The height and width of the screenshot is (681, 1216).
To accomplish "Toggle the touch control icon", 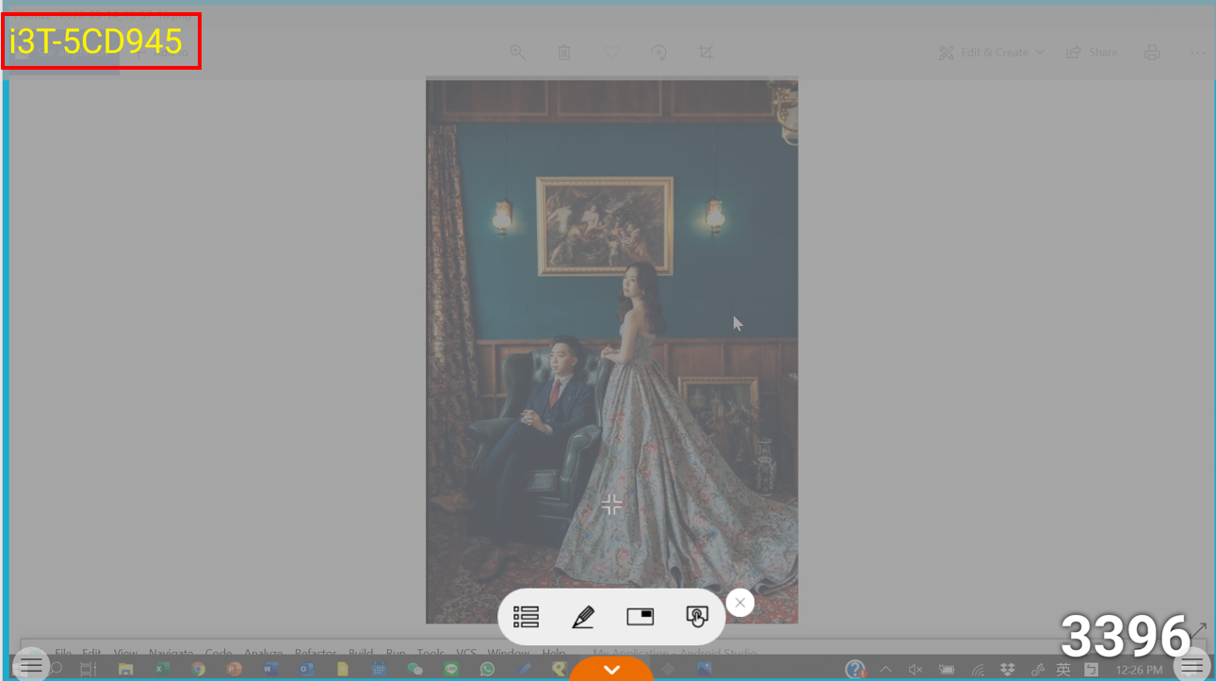I will [697, 617].
